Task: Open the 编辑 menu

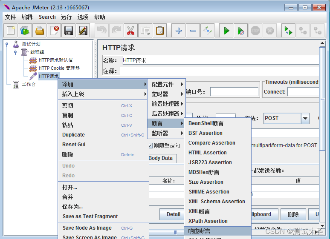Action: point(27,17)
